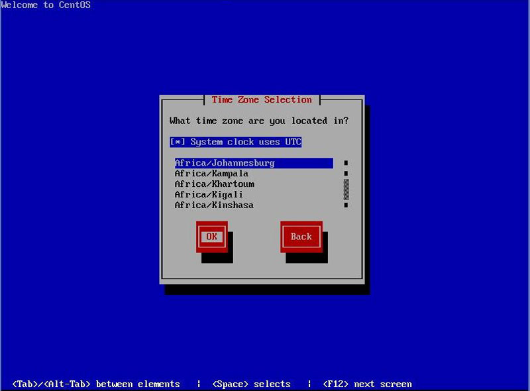The height and width of the screenshot is (391, 530).
Task: Select Africa/Khartoum time zone
Action: (254, 184)
